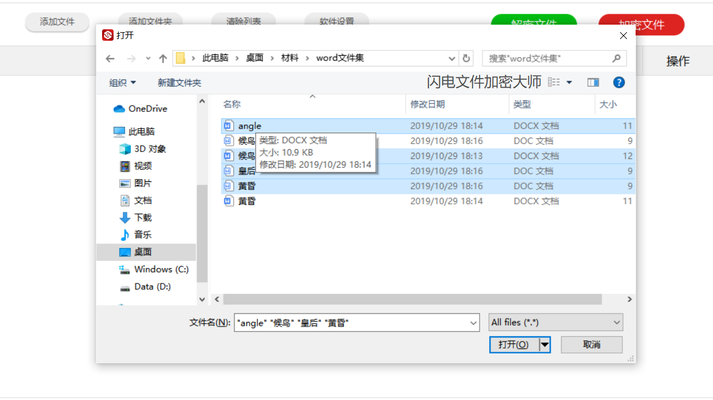Click the angle file's document icon

coord(228,126)
